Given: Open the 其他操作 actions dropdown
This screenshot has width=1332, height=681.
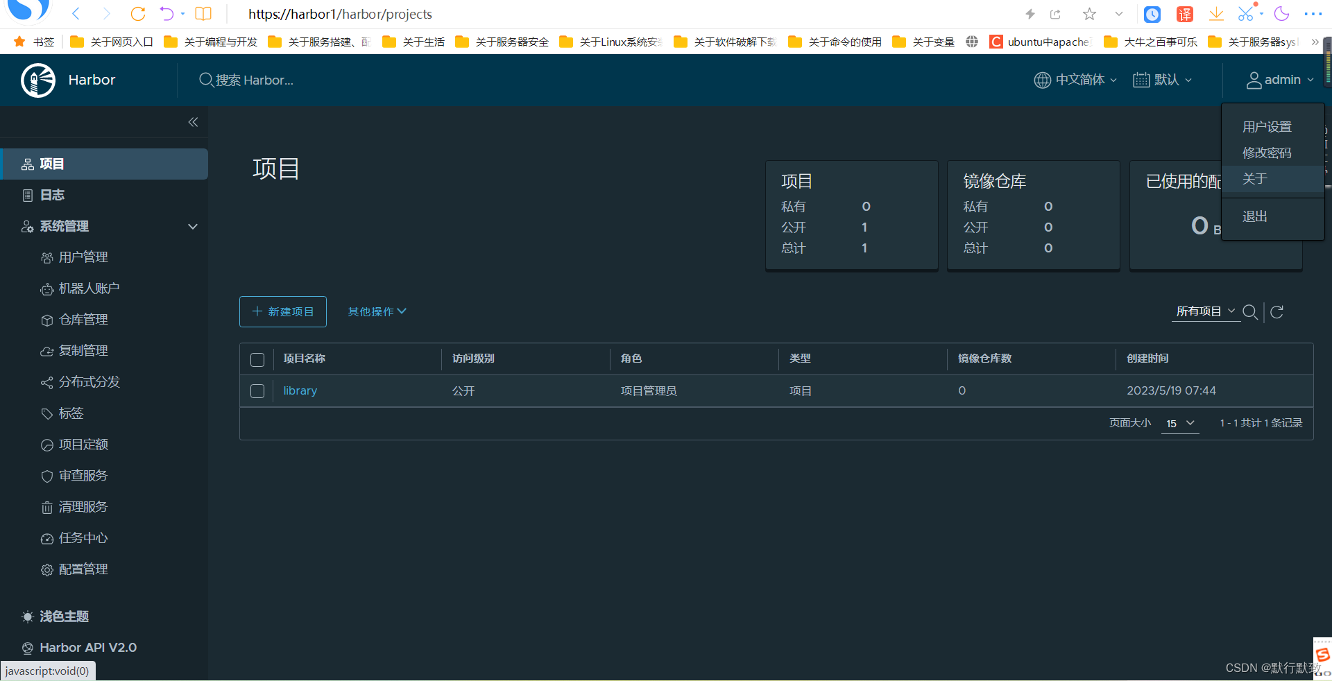Looking at the screenshot, I should point(377,312).
